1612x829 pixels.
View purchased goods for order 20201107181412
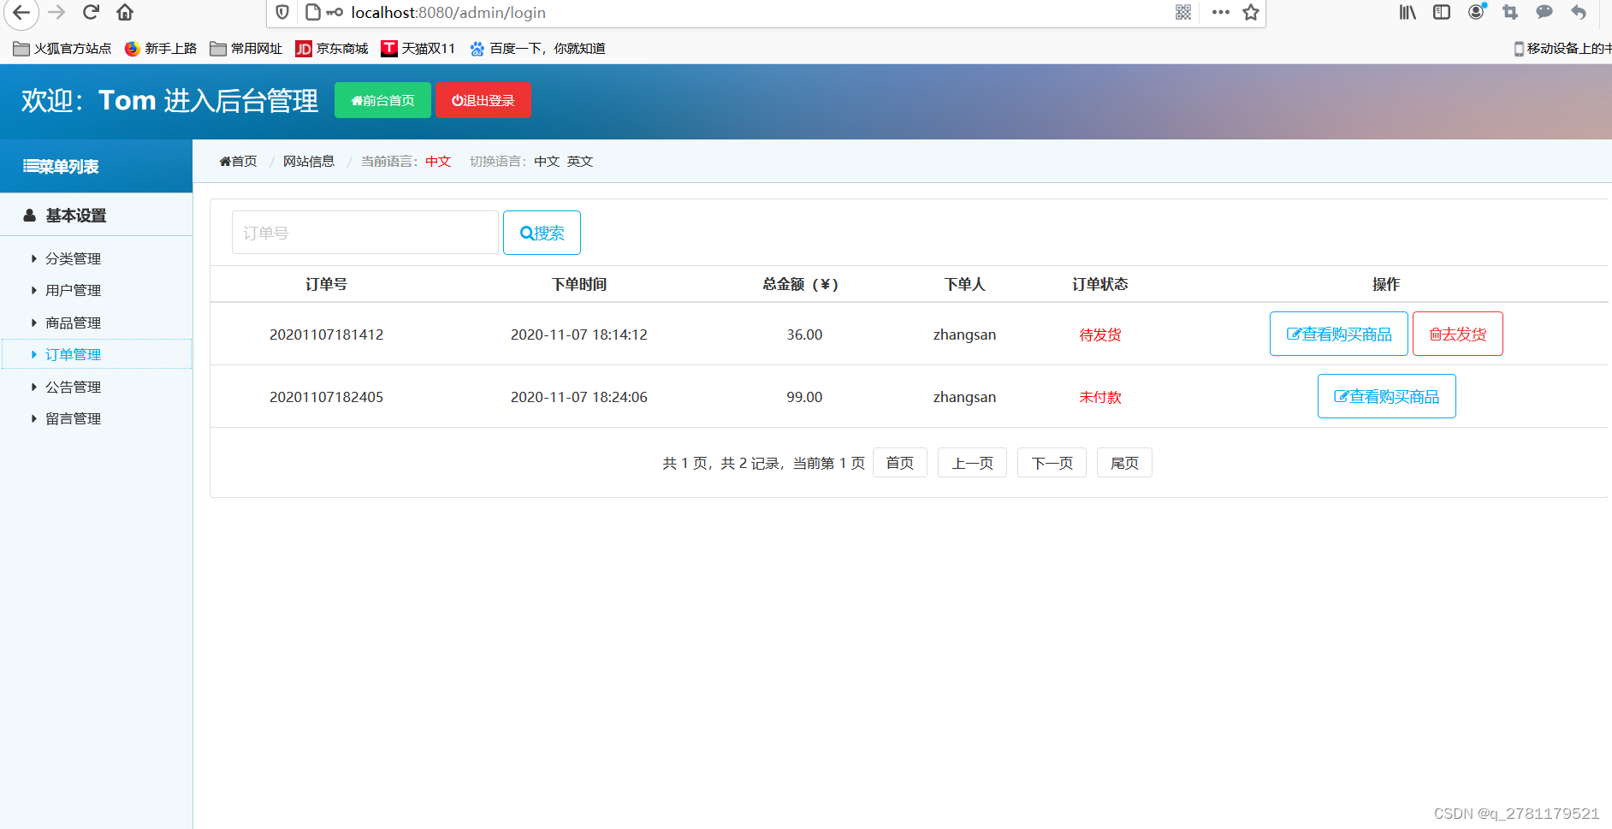(x=1339, y=334)
